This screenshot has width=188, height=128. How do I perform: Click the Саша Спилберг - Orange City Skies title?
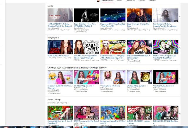tap(138, 25)
